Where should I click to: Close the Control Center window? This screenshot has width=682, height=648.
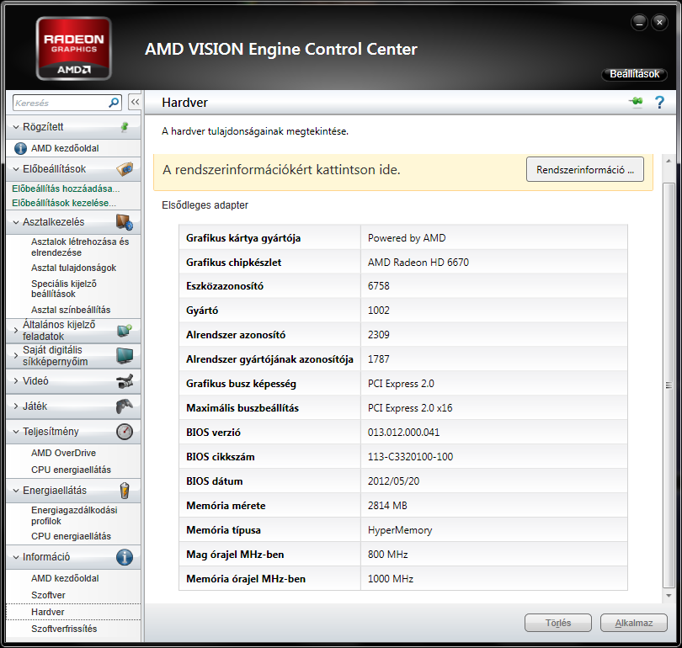tap(659, 23)
